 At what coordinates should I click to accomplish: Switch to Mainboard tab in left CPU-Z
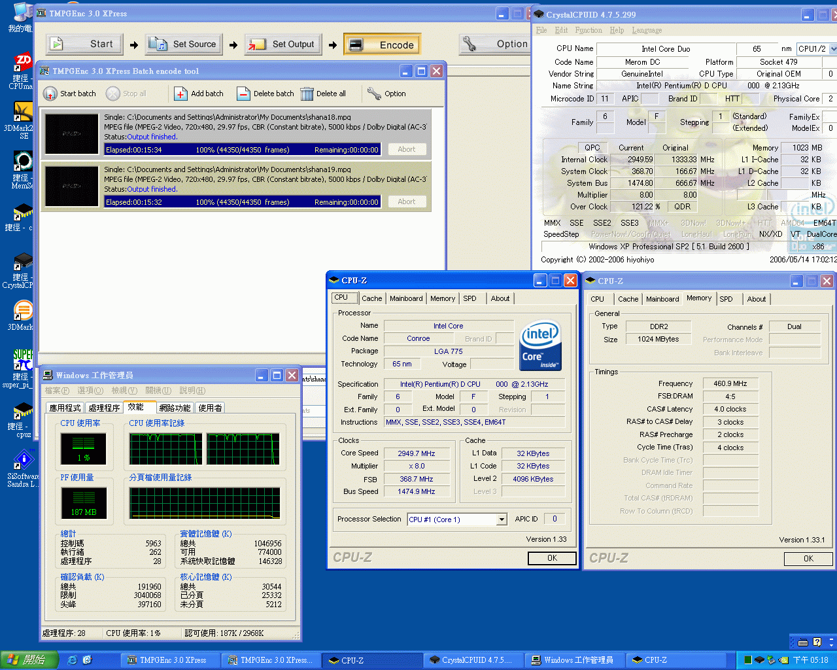pyautogui.click(x=406, y=298)
